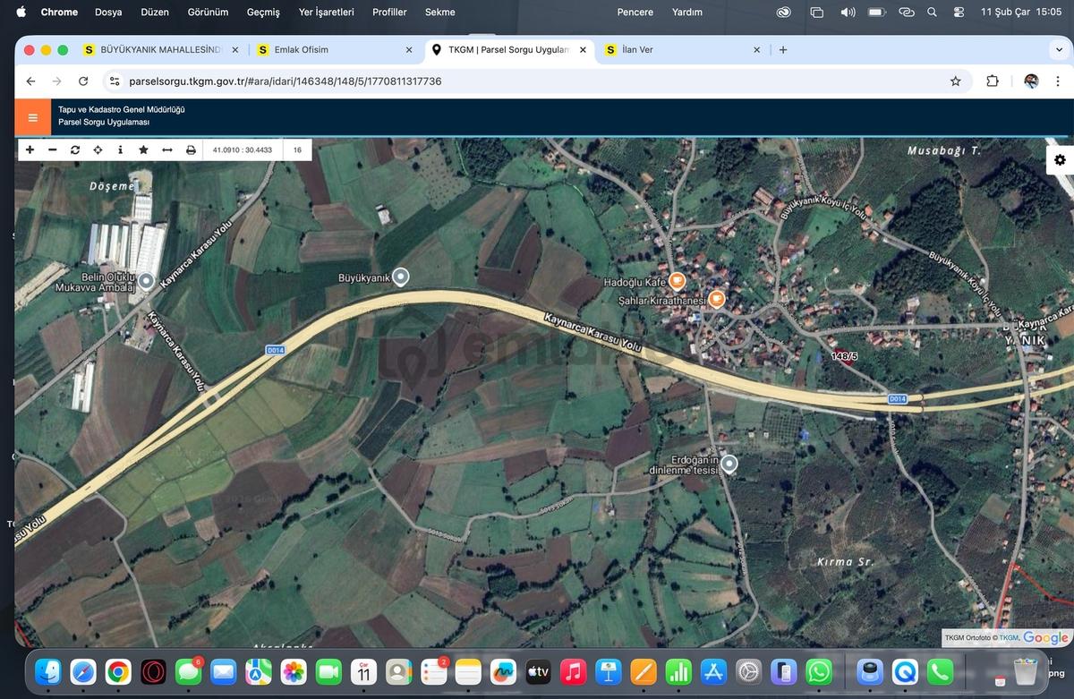Select the distance measure arrows tool
This screenshot has height=699, width=1074.
coord(166,150)
